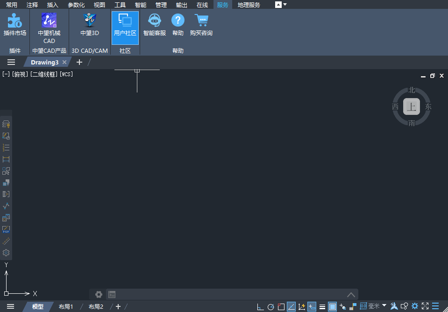448x312 pixels.
Task: Open ribbon display options dropdown arrow
Action: (285, 5)
